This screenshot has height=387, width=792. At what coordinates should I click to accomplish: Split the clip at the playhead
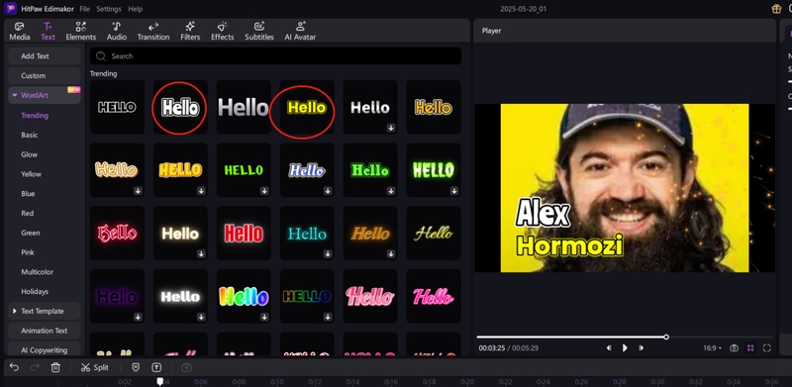(x=95, y=367)
